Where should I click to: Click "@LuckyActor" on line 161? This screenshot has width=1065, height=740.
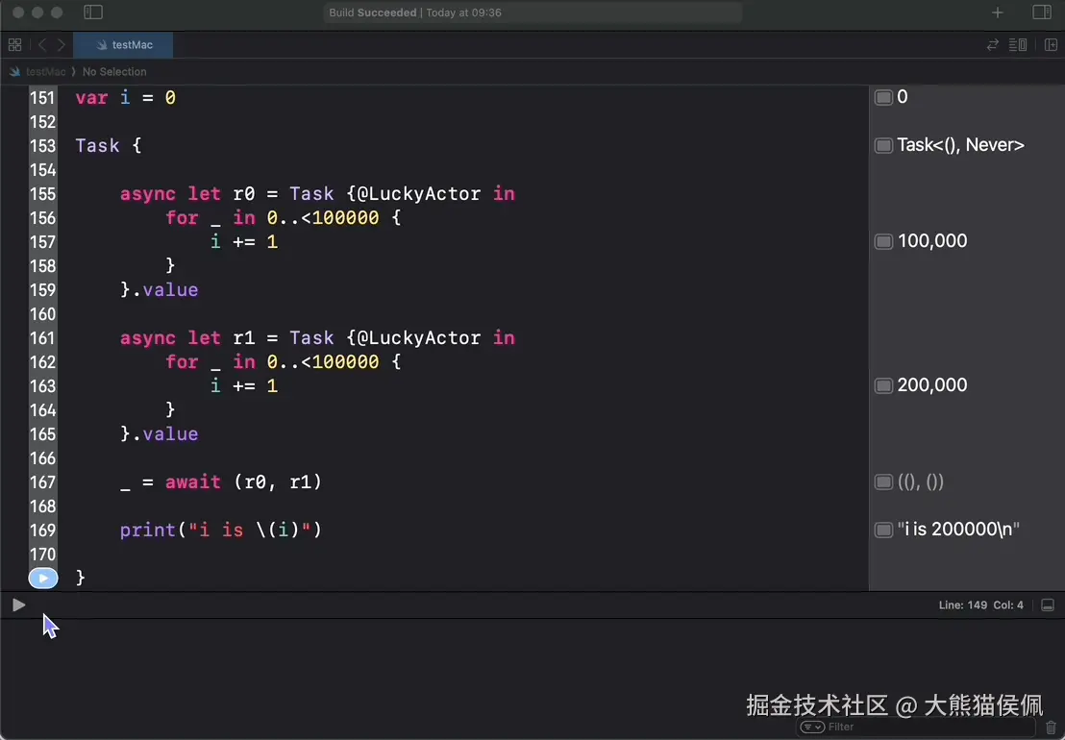[419, 338]
